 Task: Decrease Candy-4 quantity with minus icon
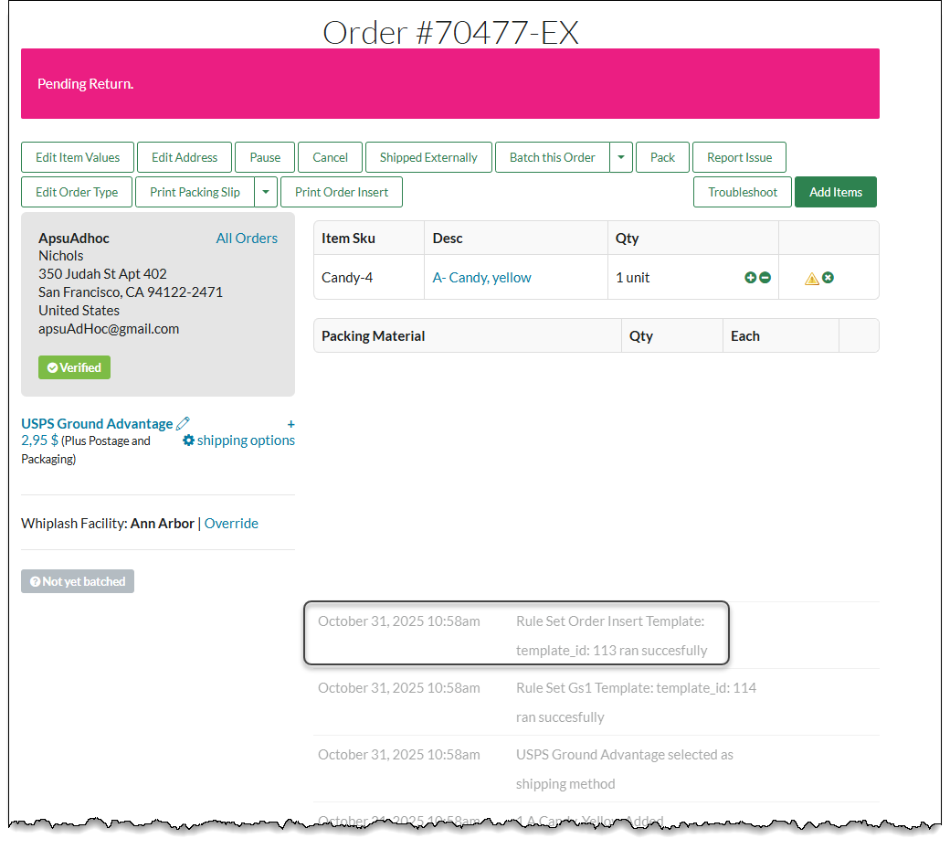[765, 278]
